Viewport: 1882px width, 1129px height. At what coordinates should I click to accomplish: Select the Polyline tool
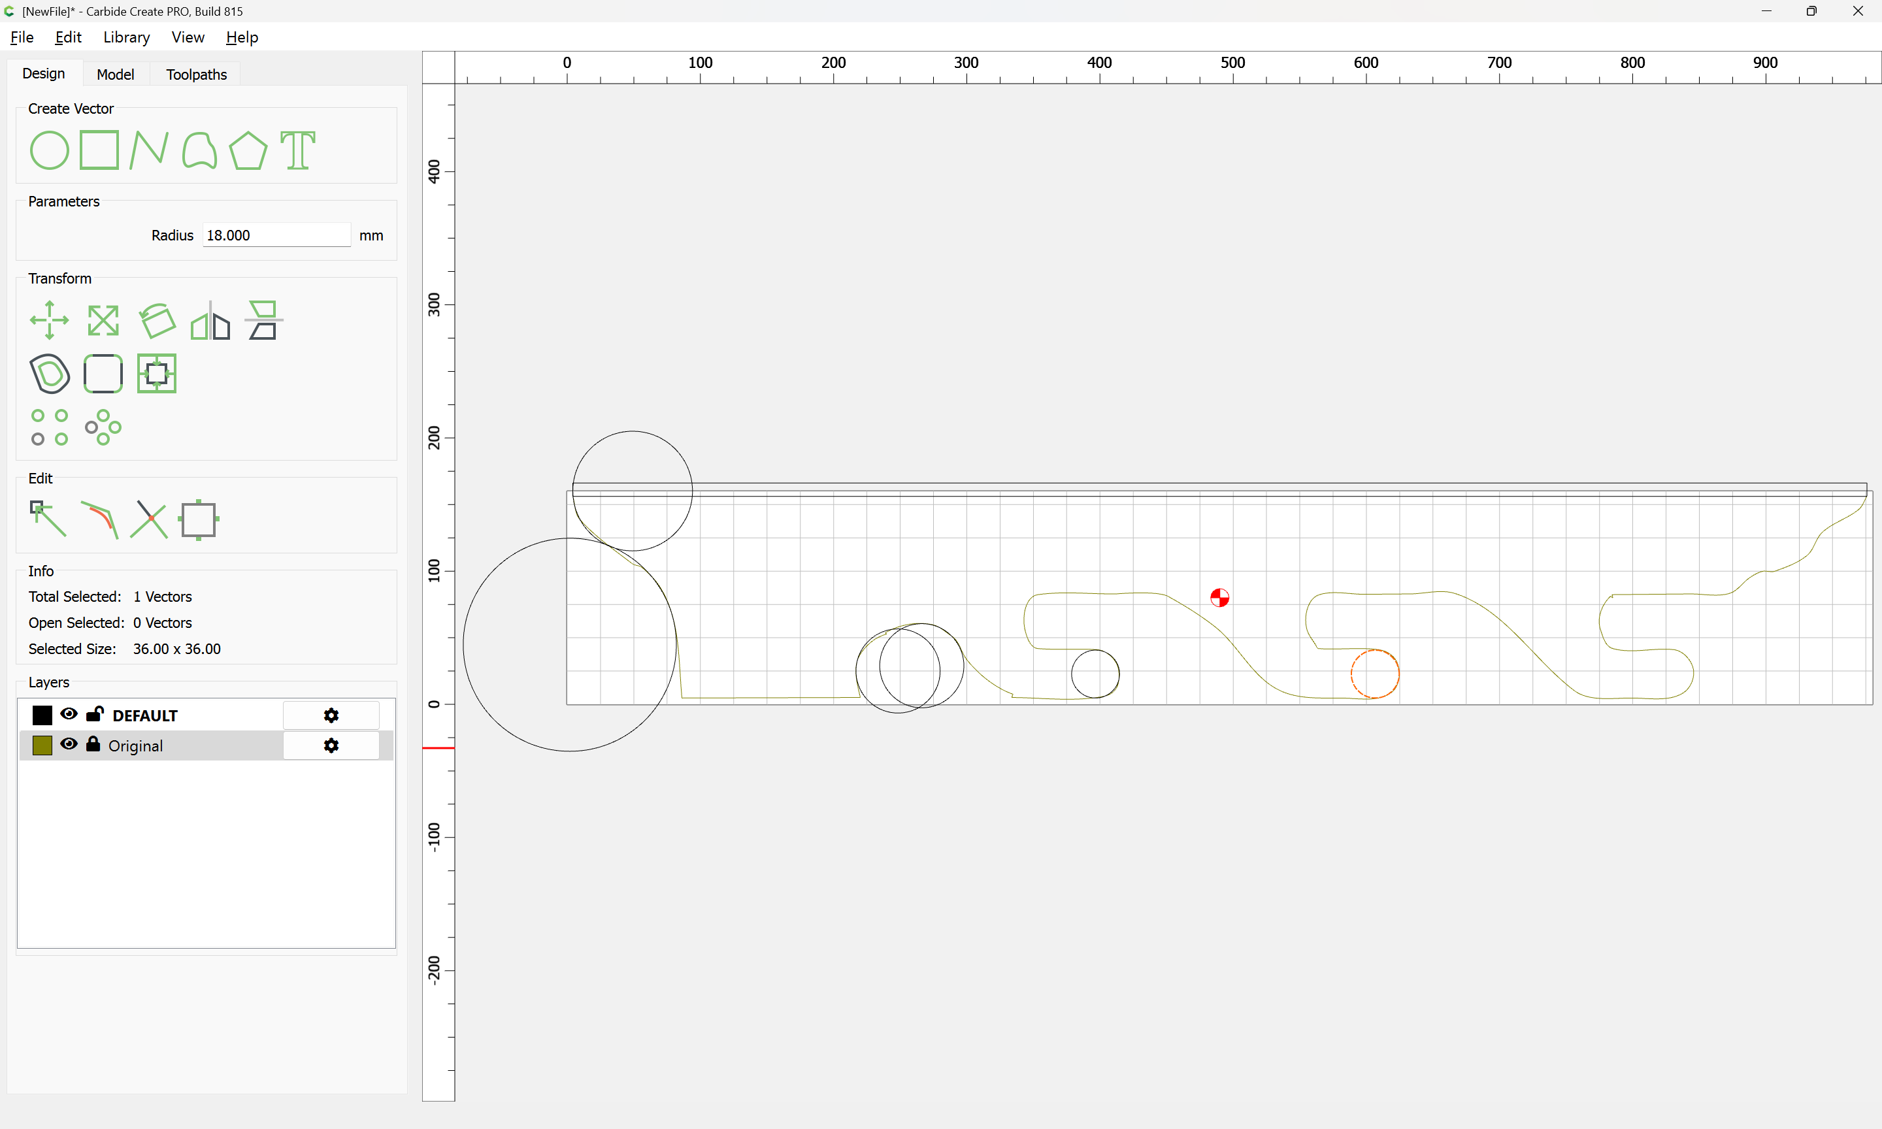click(x=148, y=150)
